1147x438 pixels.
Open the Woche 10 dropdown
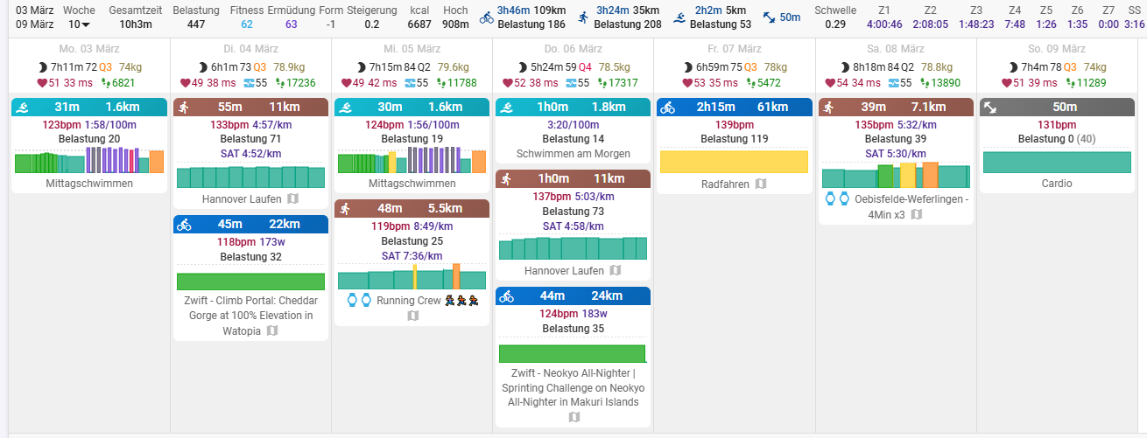coord(79,24)
